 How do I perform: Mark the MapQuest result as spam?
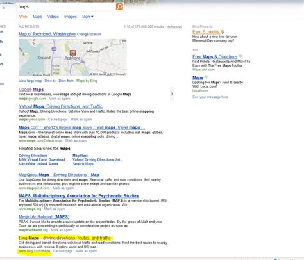point(63,188)
